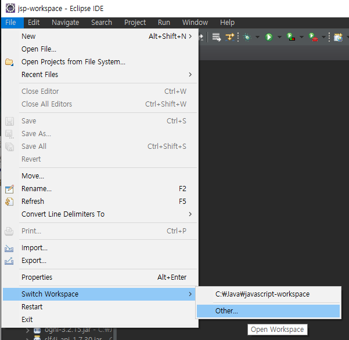The height and width of the screenshot is (340, 349).
Task: Open the Navigate menu
Action: pyautogui.click(x=66, y=23)
